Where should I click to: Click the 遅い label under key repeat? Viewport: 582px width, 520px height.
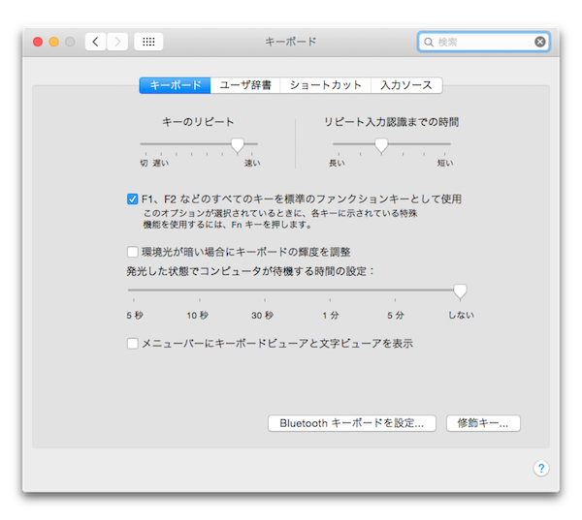[x=161, y=163]
